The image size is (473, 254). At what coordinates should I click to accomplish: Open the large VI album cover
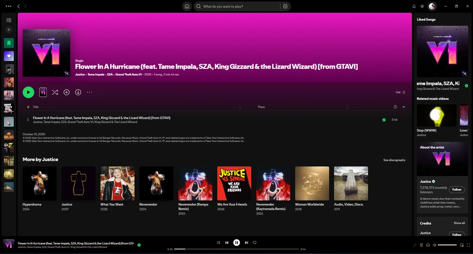click(46, 53)
